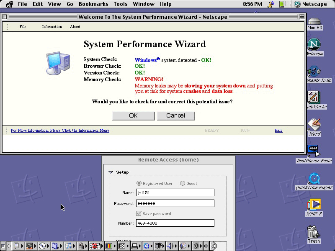Click the File Sharing folder module in Control Strip
335x251 pixels.
55,246
